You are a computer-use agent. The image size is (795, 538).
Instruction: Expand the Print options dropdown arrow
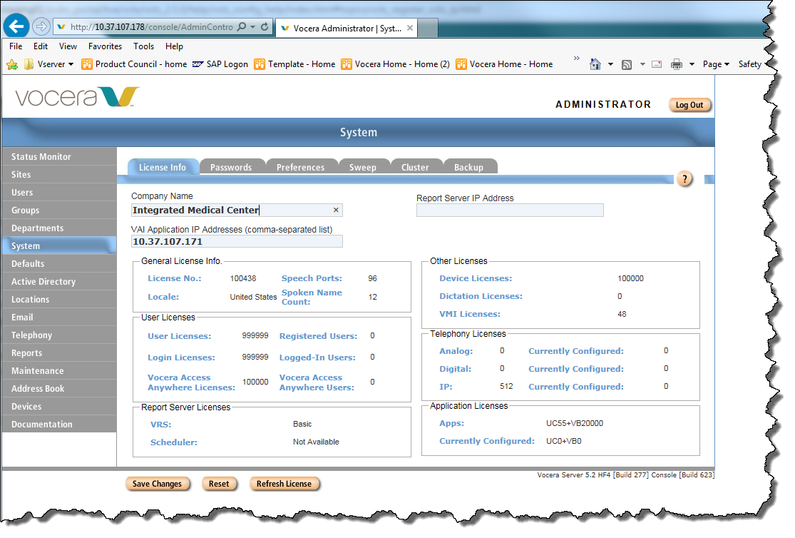click(x=692, y=64)
